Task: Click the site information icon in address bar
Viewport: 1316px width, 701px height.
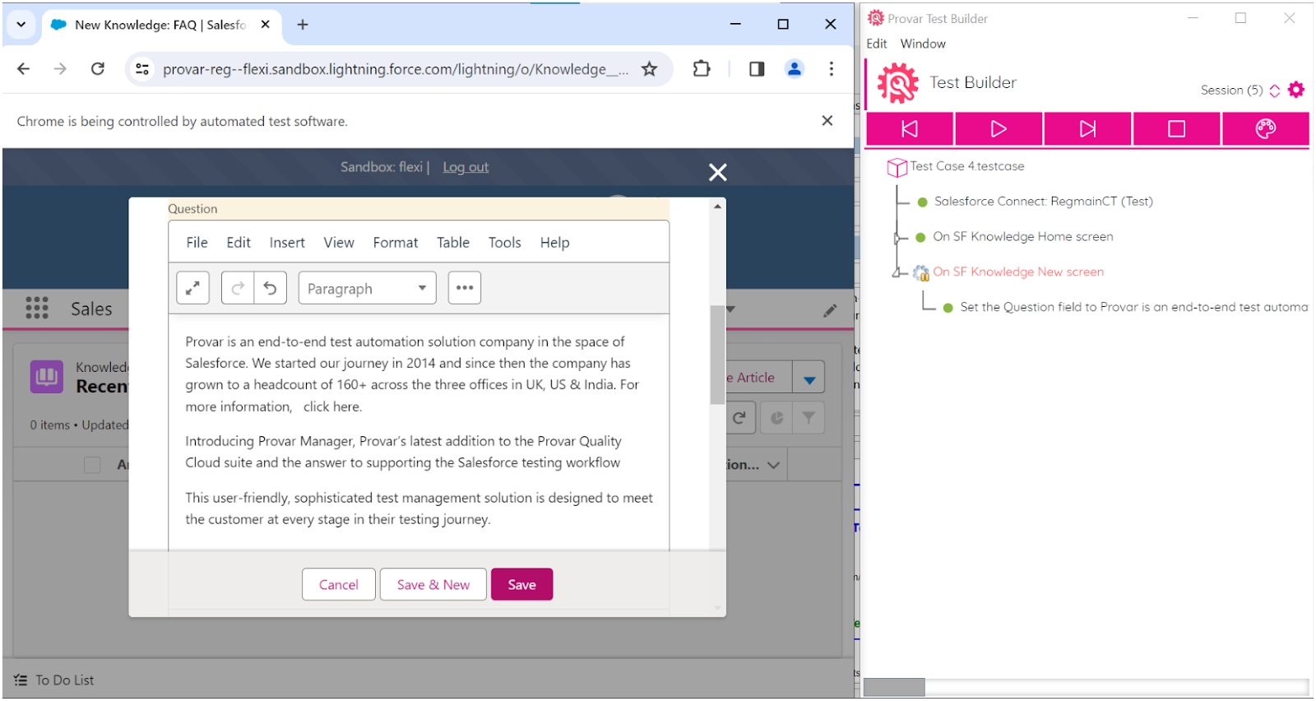Action: pyautogui.click(x=142, y=69)
